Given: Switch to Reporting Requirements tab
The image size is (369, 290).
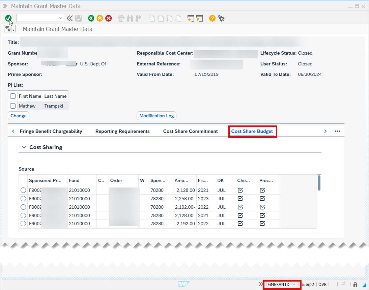Looking at the screenshot, I should point(122,131).
